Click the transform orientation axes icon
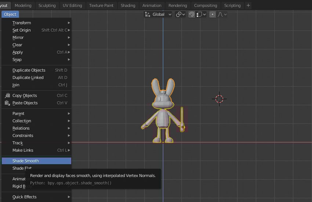Image resolution: width=312 pixels, height=202 pixels. pyautogui.click(x=148, y=14)
